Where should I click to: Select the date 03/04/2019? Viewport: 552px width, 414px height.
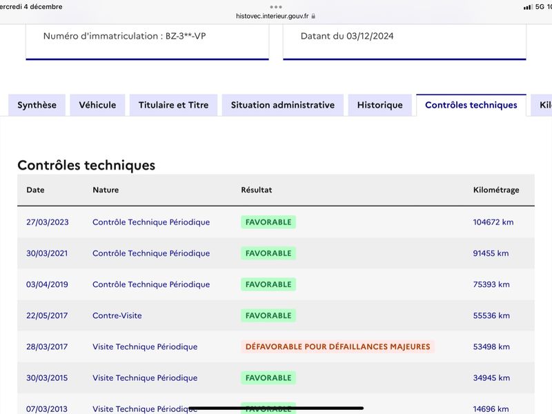pos(47,284)
